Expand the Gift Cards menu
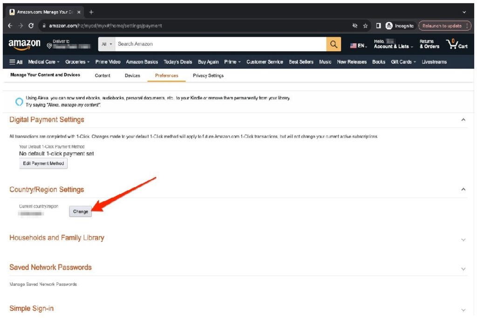The width and height of the screenshot is (477, 318). pyautogui.click(x=403, y=62)
